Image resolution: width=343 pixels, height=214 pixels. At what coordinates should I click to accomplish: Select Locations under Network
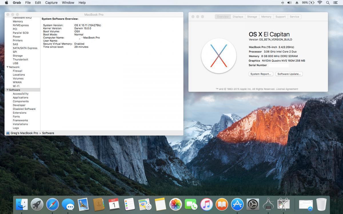click(x=19, y=74)
